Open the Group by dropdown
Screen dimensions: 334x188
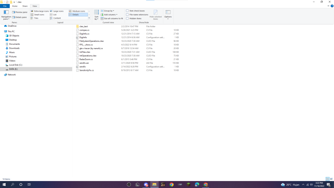[107, 11]
